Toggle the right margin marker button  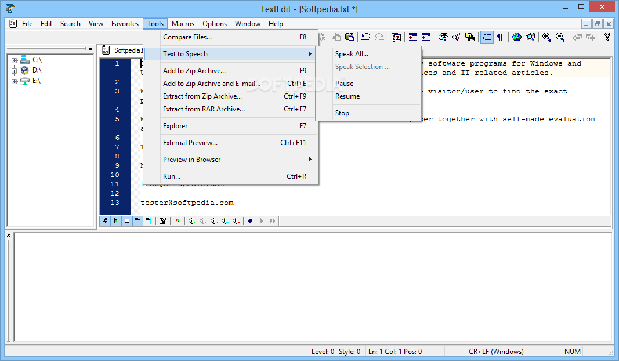pos(149,221)
